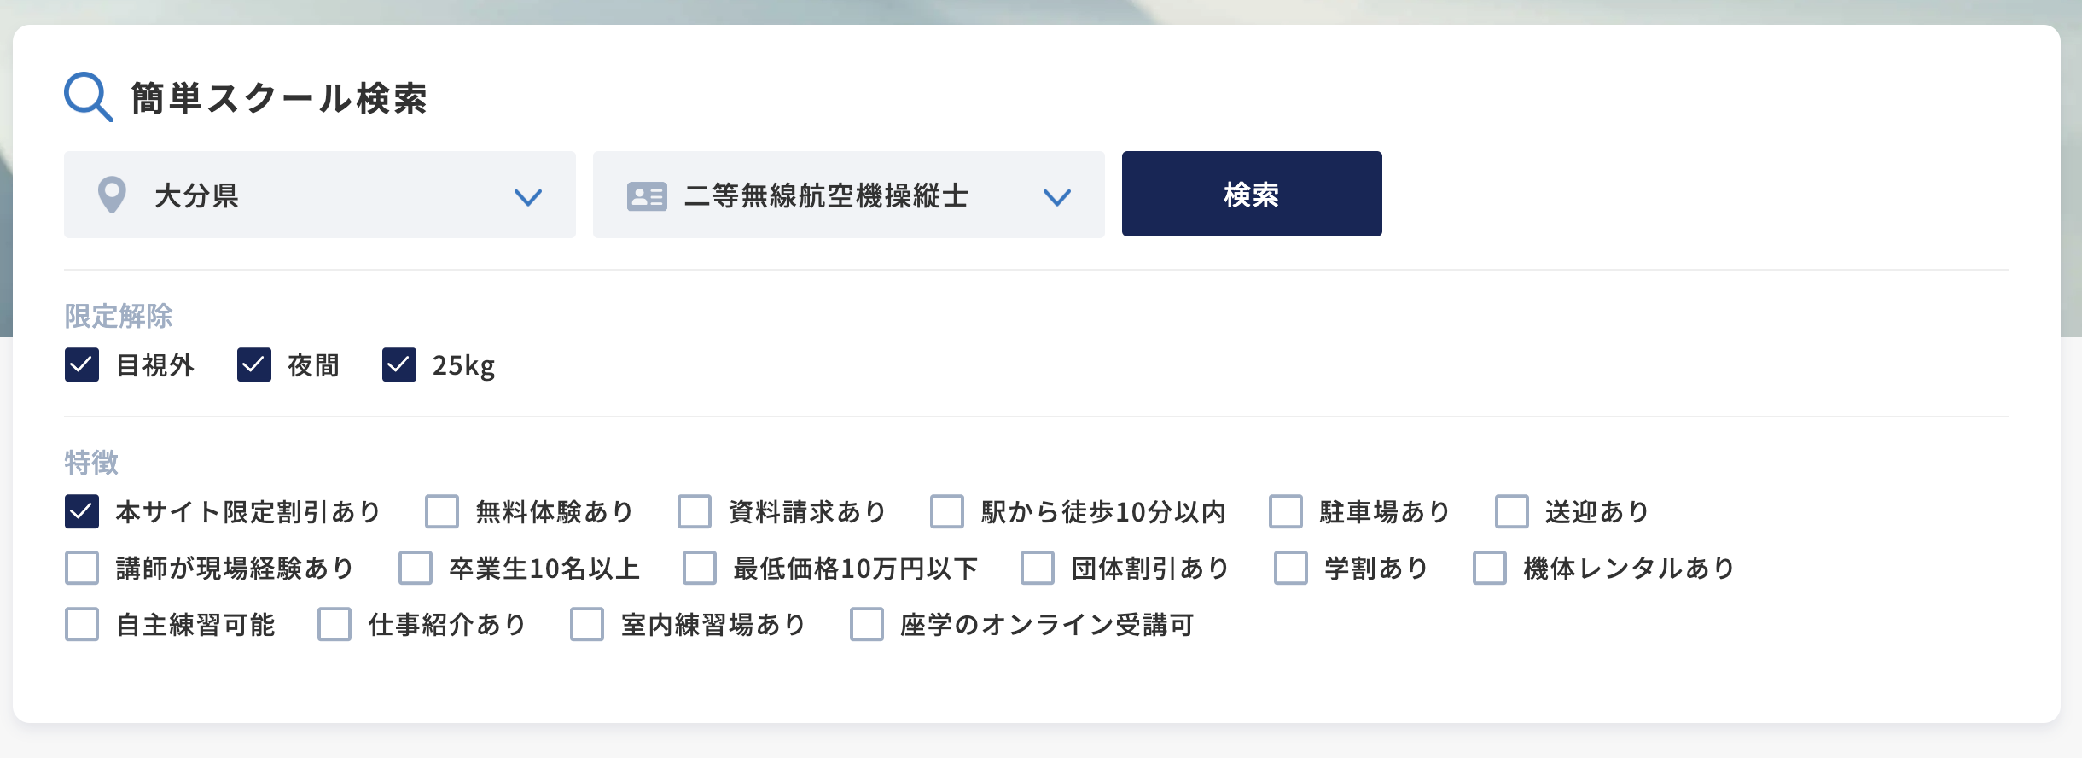Expand the 大分県 prefecture dropdown chevron
The height and width of the screenshot is (758, 2082).
528,197
